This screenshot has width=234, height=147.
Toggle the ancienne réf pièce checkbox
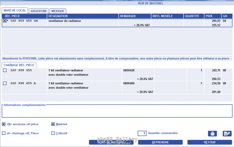tap(4, 124)
